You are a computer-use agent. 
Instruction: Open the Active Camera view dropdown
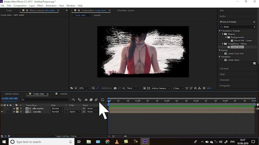(161, 88)
